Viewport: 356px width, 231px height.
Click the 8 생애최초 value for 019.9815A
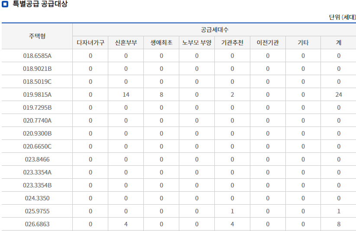[162, 95]
